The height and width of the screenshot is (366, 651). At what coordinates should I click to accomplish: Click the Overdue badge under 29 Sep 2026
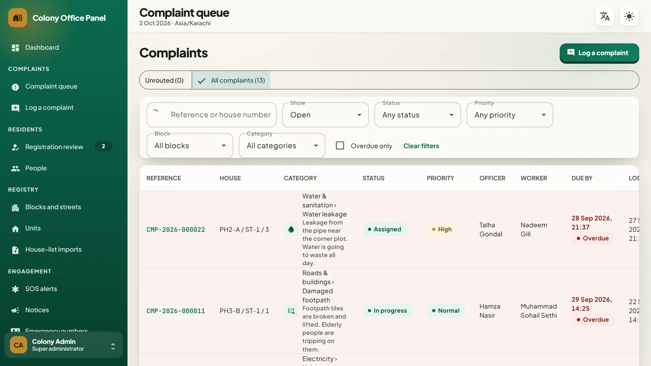pos(593,320)
